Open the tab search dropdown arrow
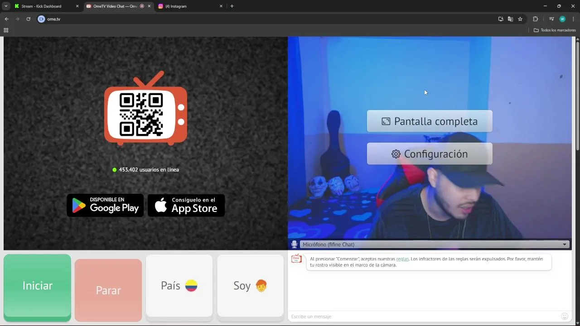580x326 pixels. point(6,6)
